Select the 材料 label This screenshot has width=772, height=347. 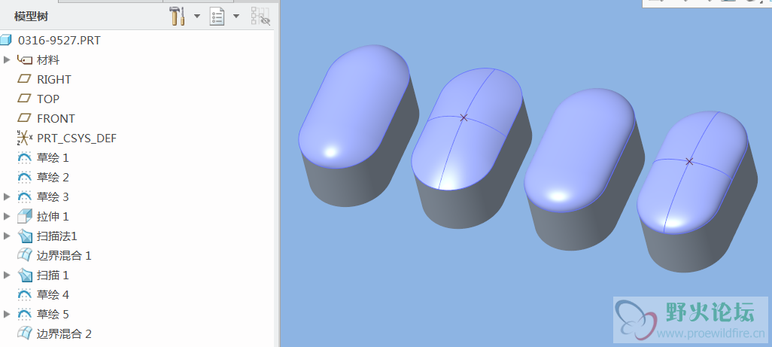(x=48, y=60)
